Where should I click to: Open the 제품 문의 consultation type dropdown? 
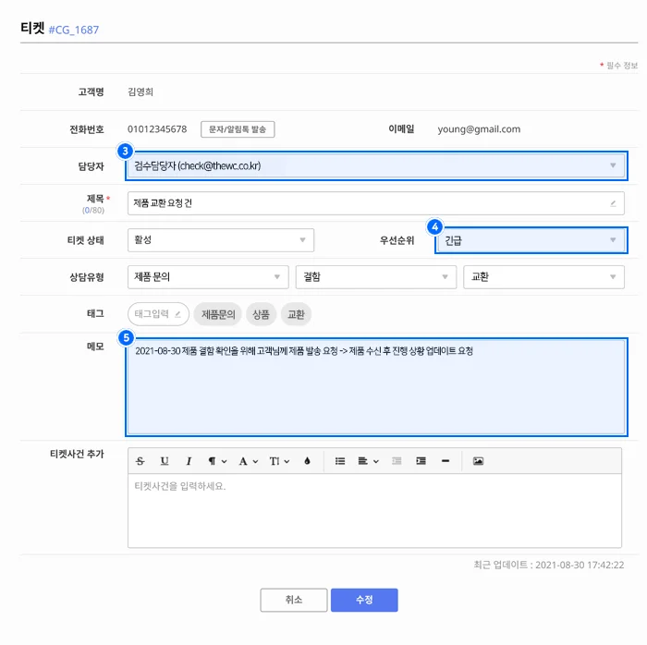click(208, 276)
